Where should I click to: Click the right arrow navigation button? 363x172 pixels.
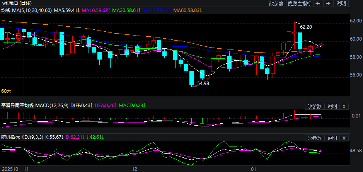328,3
